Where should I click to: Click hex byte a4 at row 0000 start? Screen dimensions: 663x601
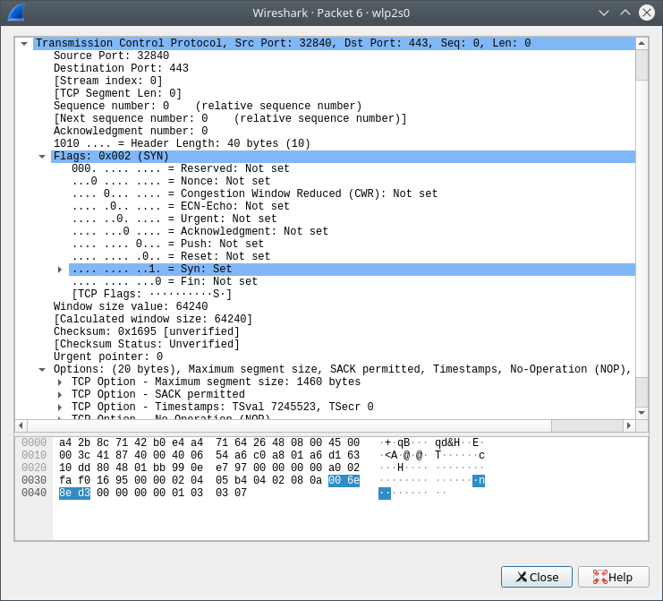pyautogui.click(x=65, y=442)
